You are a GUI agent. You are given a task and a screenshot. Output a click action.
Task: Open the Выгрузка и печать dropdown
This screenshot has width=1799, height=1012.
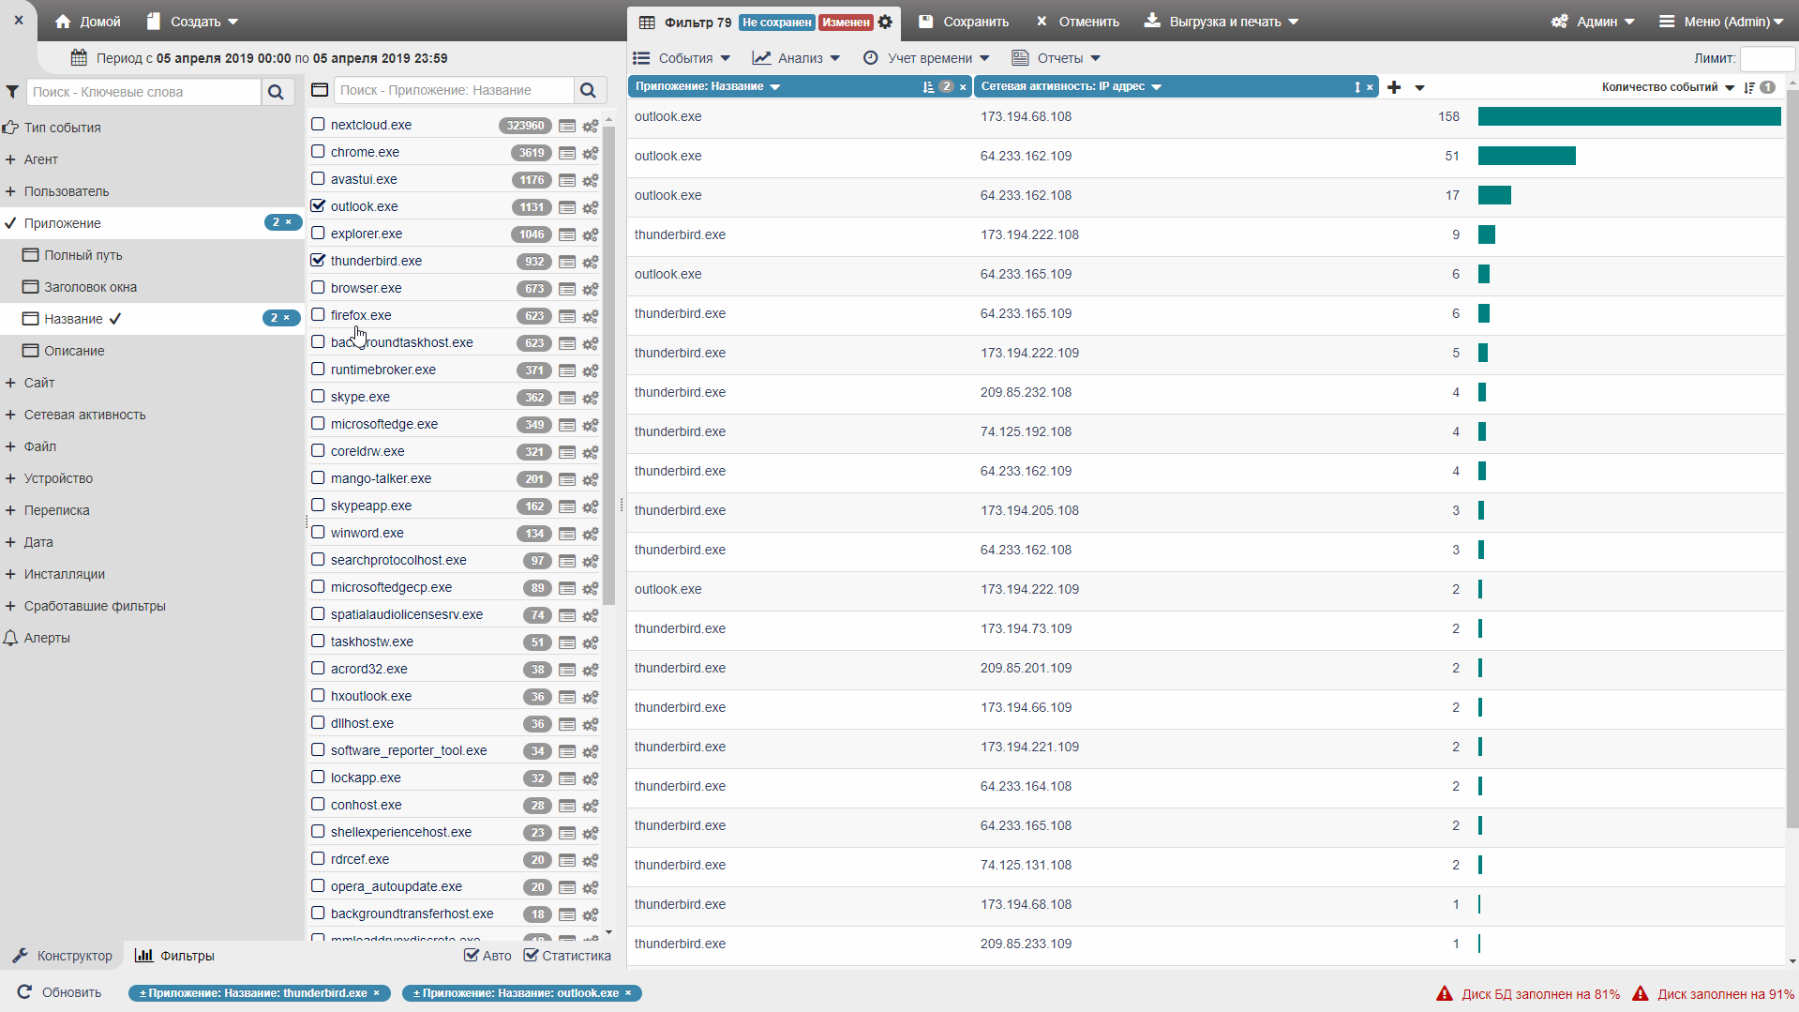(x=1222, y=22)
